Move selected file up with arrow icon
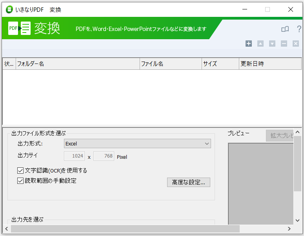The width and height of the screenshot is (304, 236). pos(260,44)
